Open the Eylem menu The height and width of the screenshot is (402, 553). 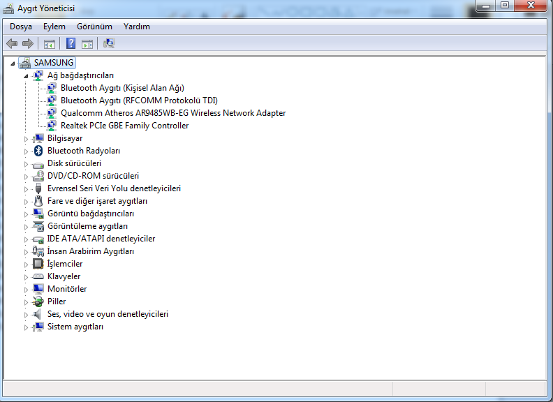(54, 27)
